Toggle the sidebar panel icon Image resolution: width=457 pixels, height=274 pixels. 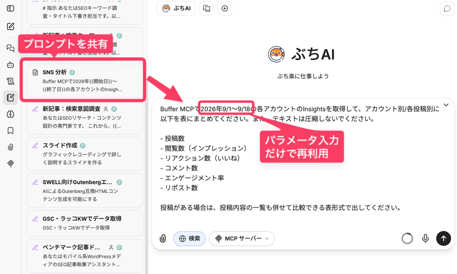10,9
